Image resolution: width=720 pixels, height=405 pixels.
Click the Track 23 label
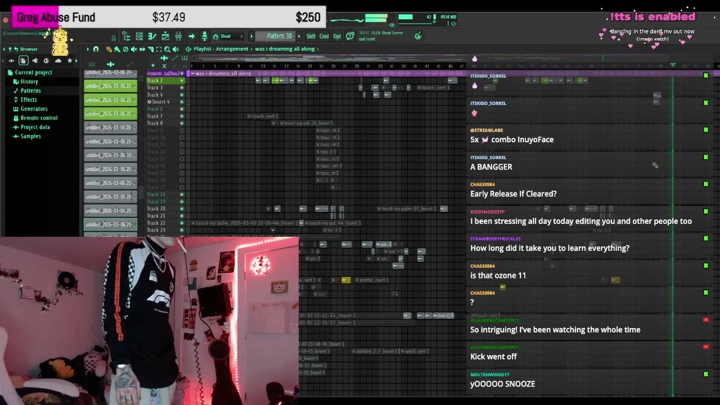156,230
